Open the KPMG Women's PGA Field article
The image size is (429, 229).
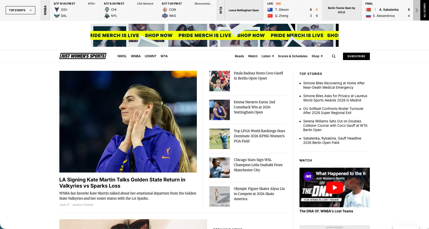pos(259,136)
